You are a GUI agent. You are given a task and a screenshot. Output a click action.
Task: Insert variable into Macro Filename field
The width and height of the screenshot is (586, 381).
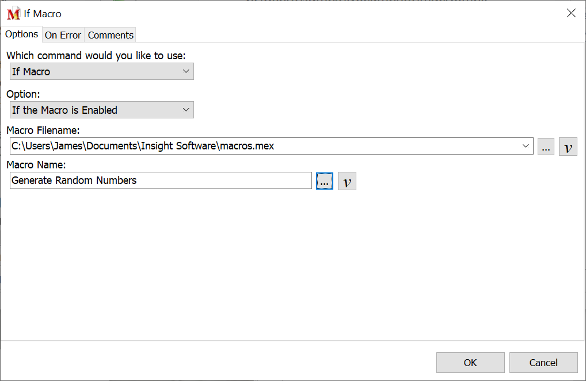click(568, 147)
